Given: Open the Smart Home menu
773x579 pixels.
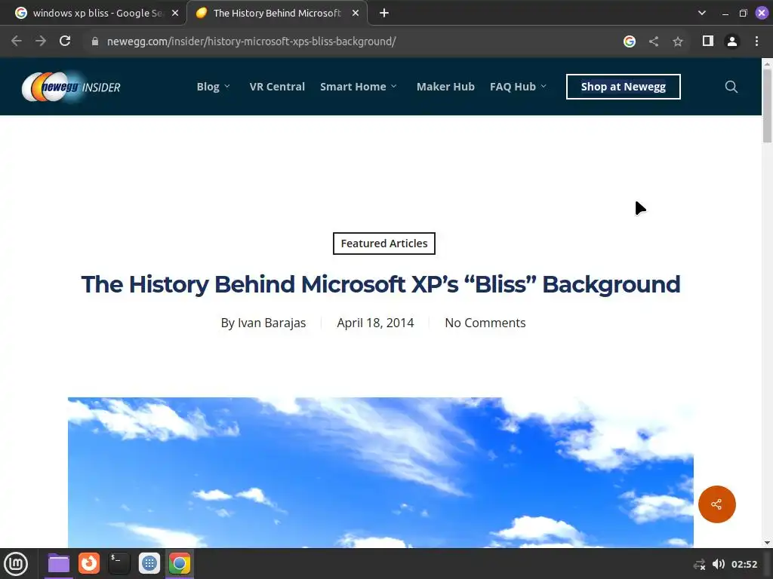Looking at the screenshot, I should (x=353, y=87).
